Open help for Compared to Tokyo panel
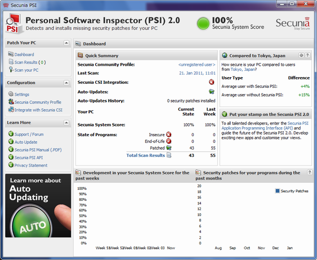 click(307, 55)
